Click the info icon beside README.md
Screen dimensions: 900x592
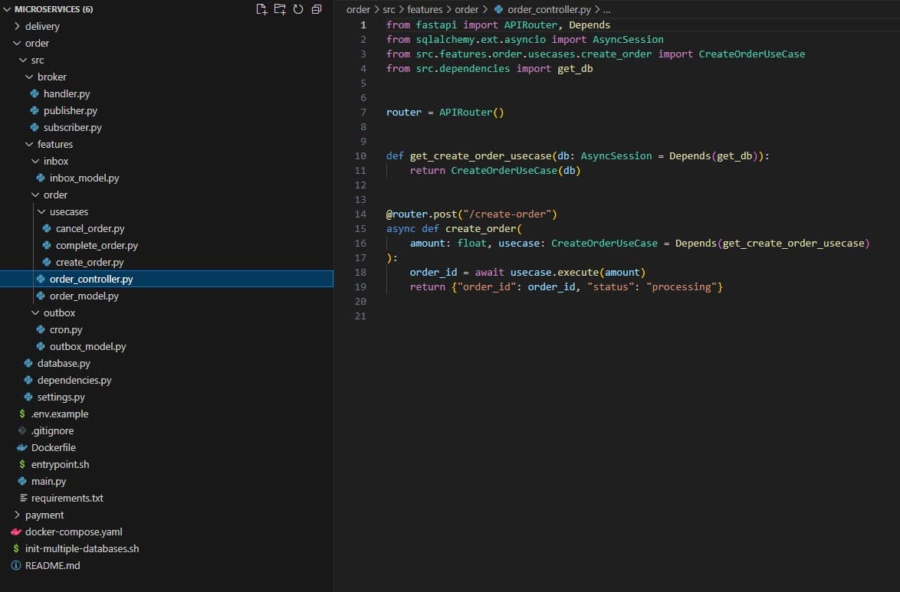(x=16, y=566)
